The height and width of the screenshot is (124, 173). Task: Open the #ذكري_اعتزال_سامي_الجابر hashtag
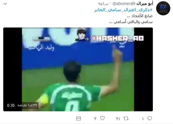[x=123, y=10]
